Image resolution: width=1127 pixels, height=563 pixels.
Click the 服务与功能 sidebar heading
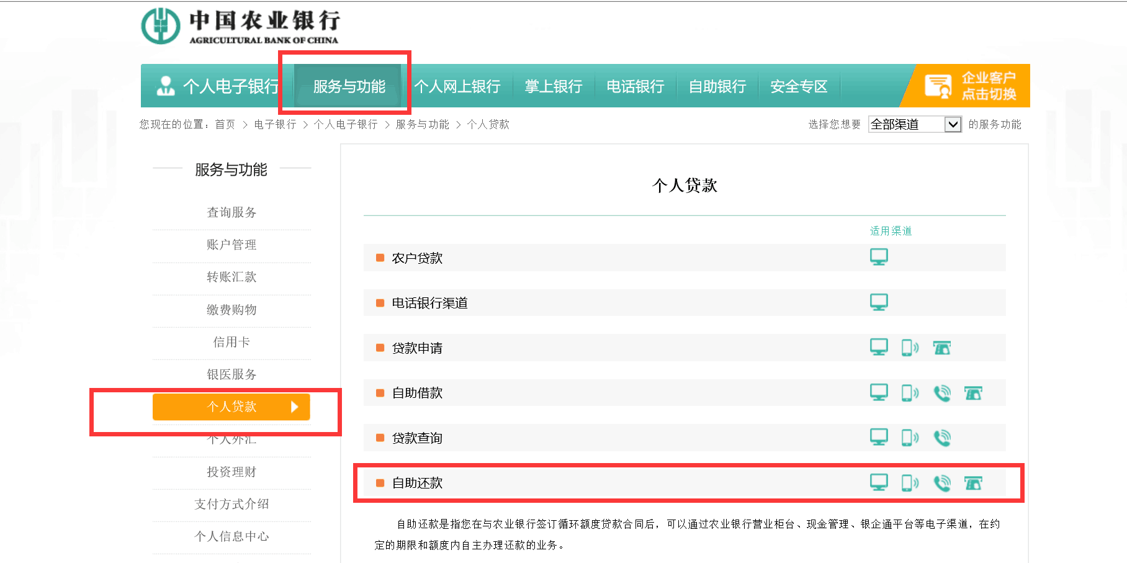pyautogui.click(x=231, y=169)
